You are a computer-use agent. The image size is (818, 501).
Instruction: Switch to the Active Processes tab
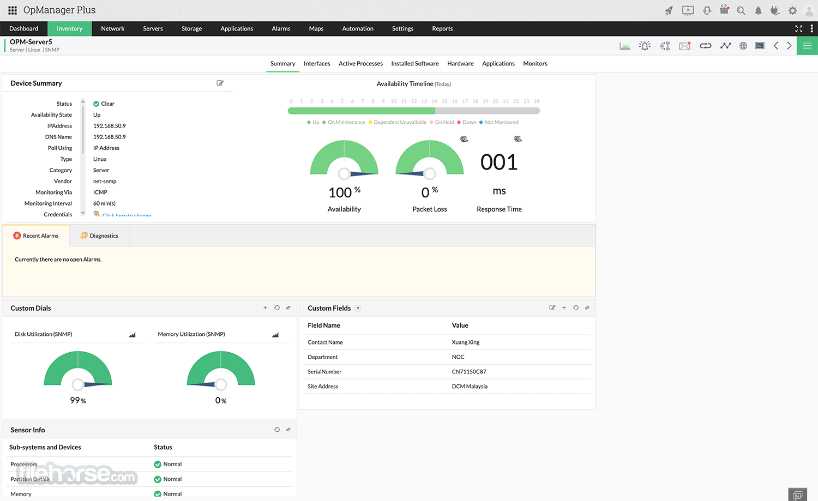click(360, 64)
